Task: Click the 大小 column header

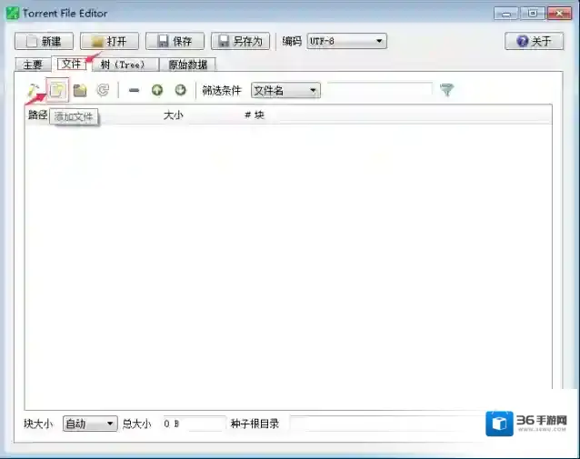Action: click(173, 115)
